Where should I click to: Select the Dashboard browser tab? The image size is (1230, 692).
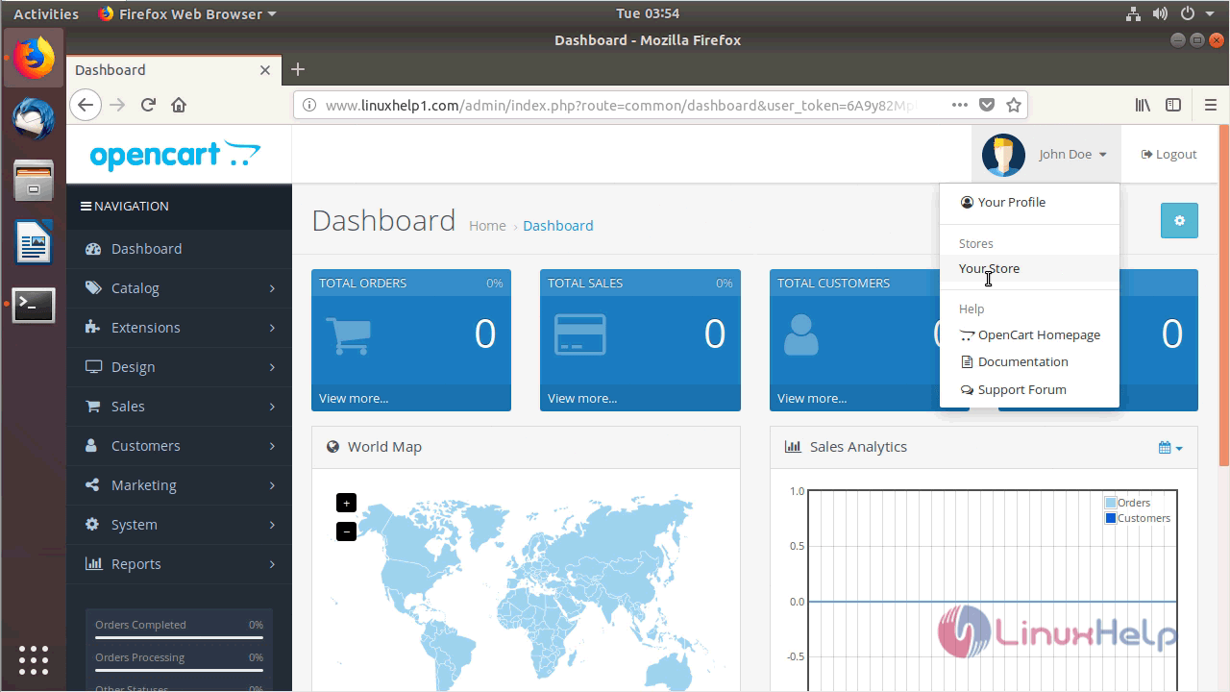[174, 69]
